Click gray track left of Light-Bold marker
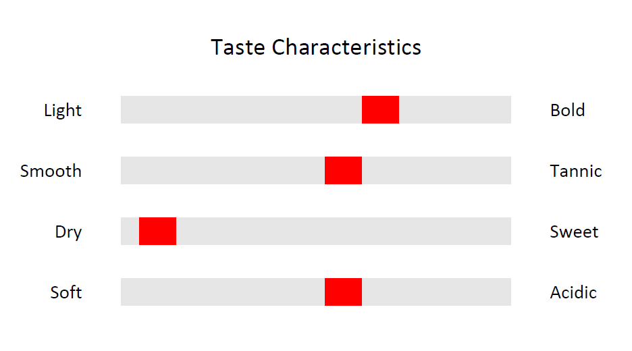The height and width of the screenshot is (351, 632). point(242,109)
